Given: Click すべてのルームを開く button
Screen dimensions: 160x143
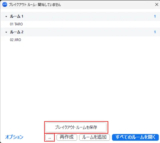Looking at the screenshot, I should click(135, 137).
